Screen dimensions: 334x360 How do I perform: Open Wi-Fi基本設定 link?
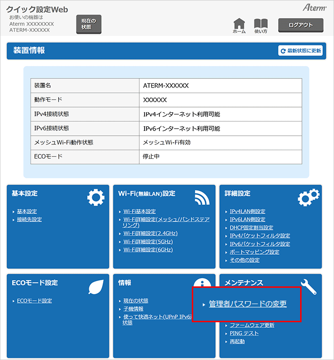[x=139, y=211]
